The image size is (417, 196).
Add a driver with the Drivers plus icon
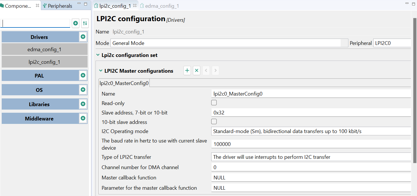click(x=83, y=37)
